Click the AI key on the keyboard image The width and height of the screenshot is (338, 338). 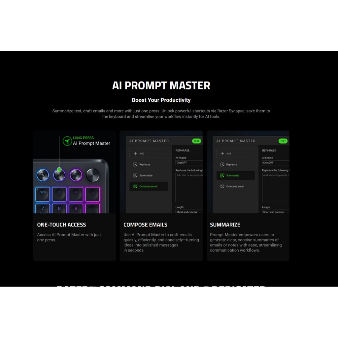click(x=59, y=175)
